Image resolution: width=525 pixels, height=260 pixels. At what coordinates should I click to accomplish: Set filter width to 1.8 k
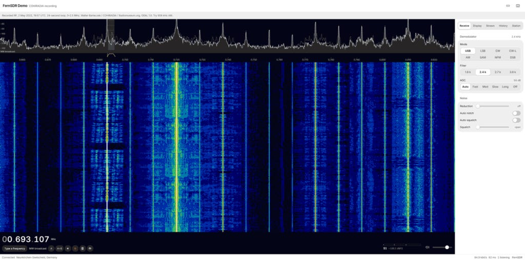[468, 72]
